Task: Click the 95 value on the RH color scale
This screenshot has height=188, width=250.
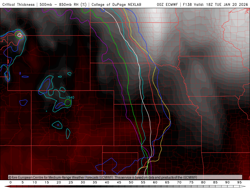Action: coord(239,182)
